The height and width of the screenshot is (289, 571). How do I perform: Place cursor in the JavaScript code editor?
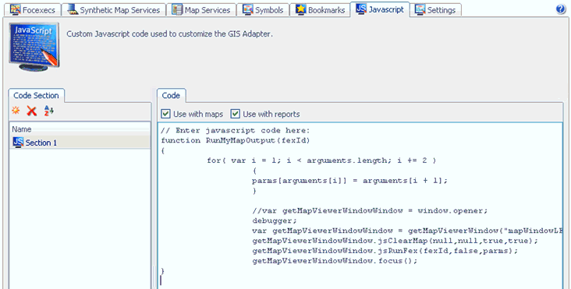coord(360,206)
